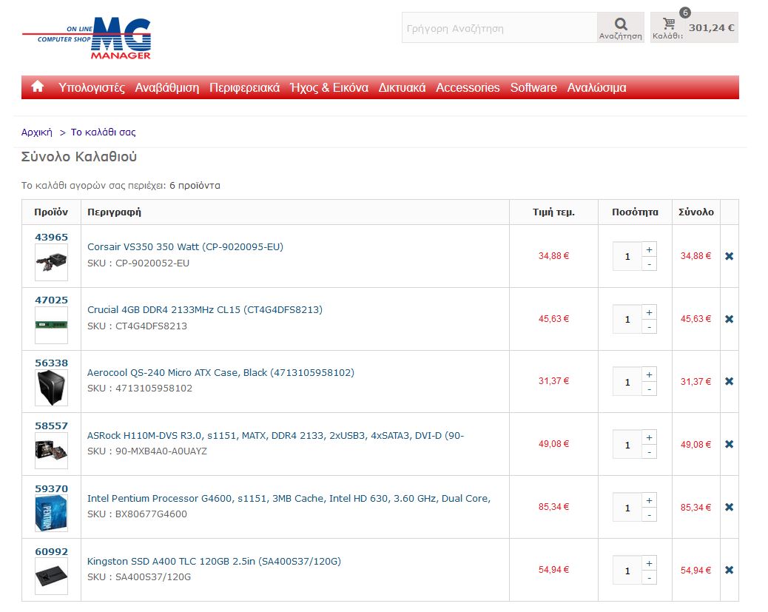Click the Intel Pentium box thumbnail
Viewport: 768px width, 612px height.
tap(52, 514)
